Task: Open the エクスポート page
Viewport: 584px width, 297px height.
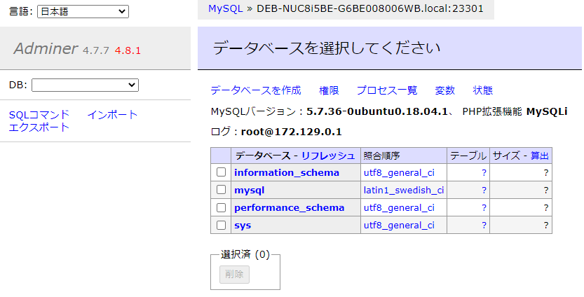Action: [39, 127]
